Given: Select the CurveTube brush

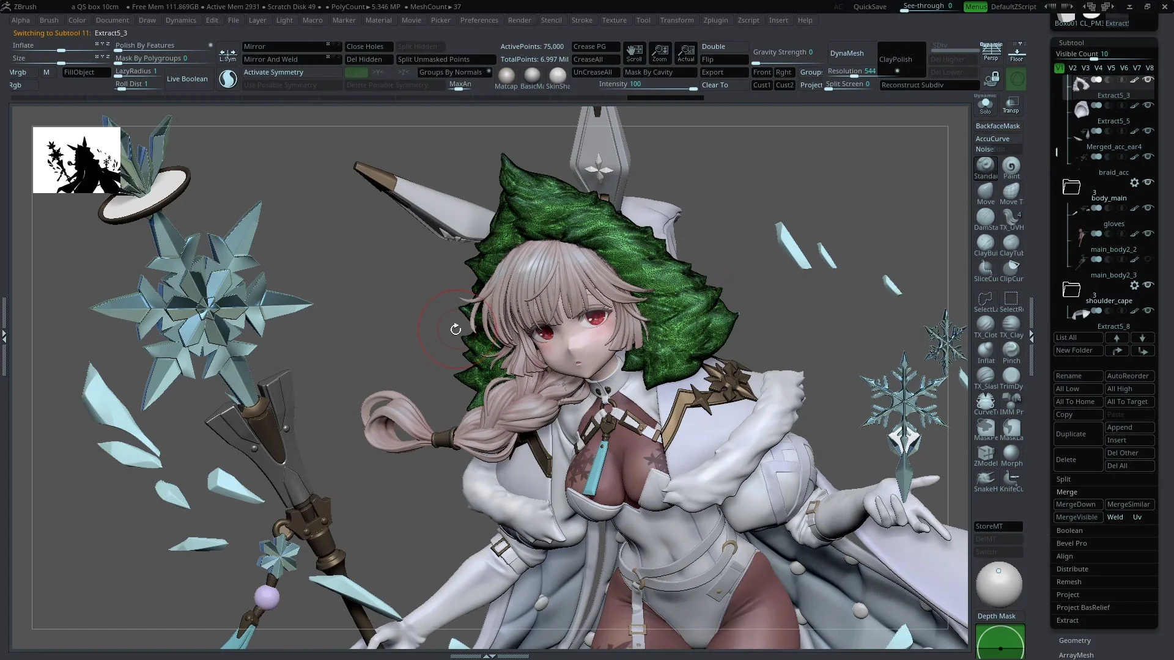Looking at the screenshot, I should coord(985,404).
